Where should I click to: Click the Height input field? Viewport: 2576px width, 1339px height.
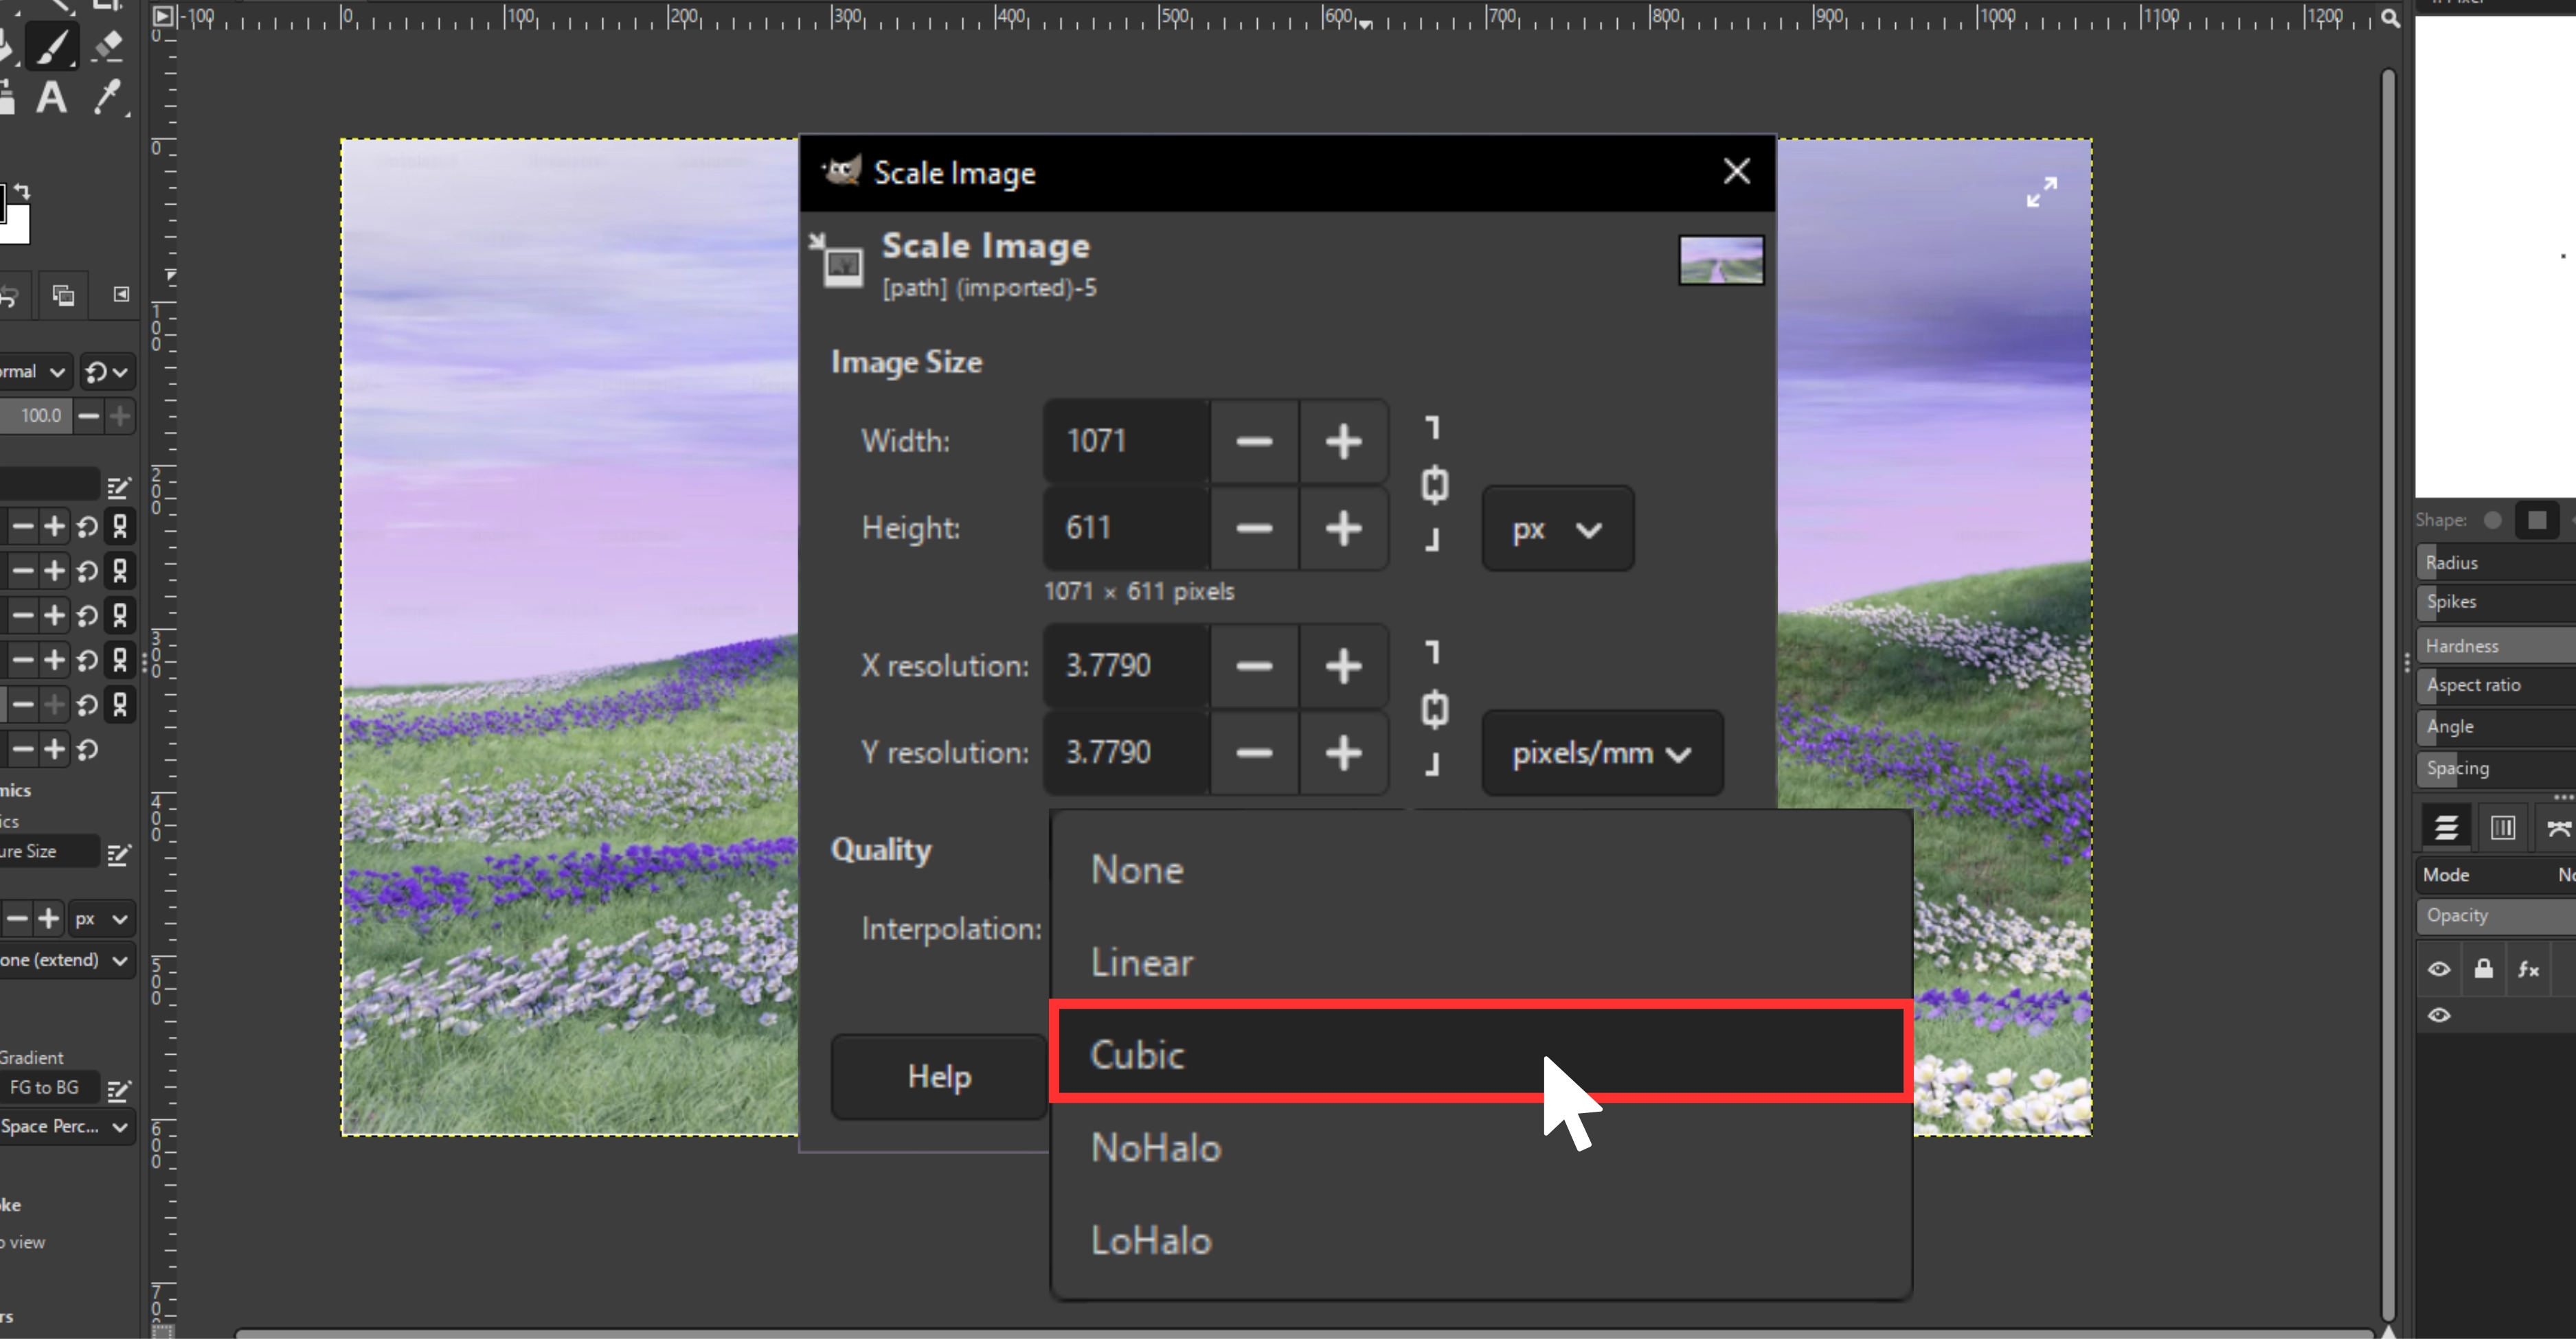(1125, 527)
